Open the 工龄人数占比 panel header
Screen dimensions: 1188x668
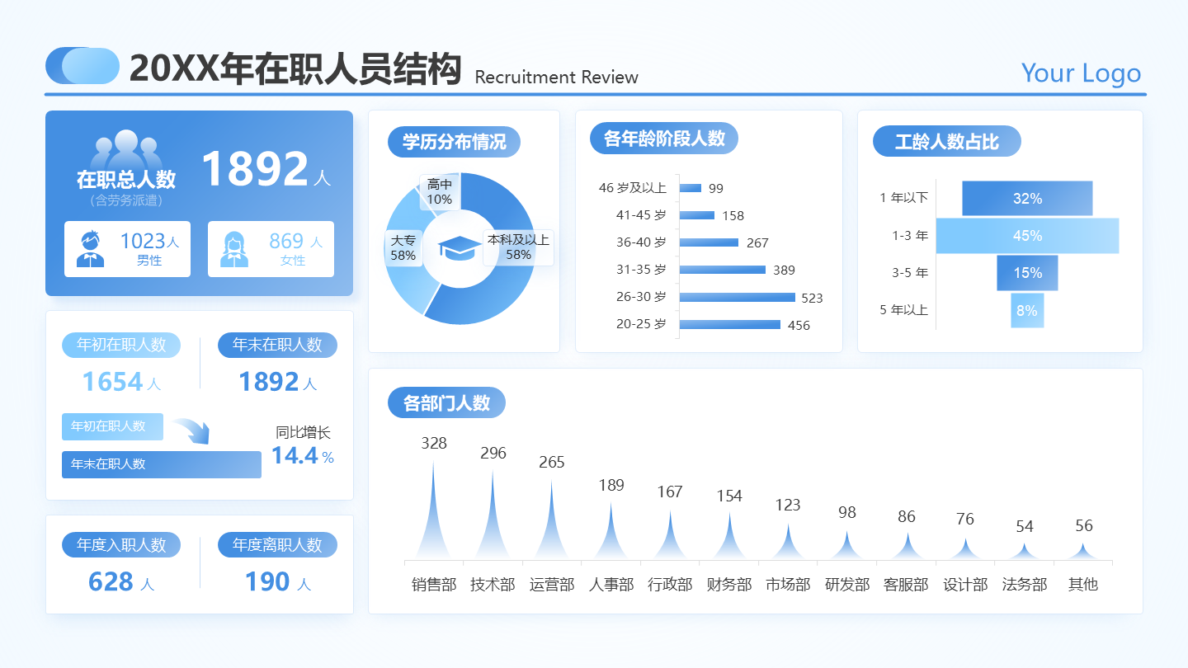coord(946,141)
